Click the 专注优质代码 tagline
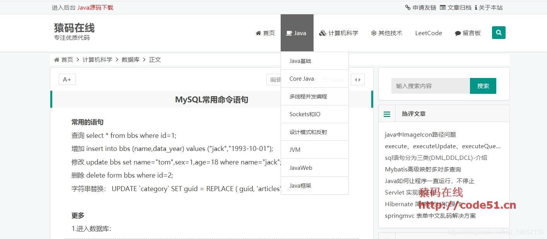The image size is (547, 239). [72, 37]
